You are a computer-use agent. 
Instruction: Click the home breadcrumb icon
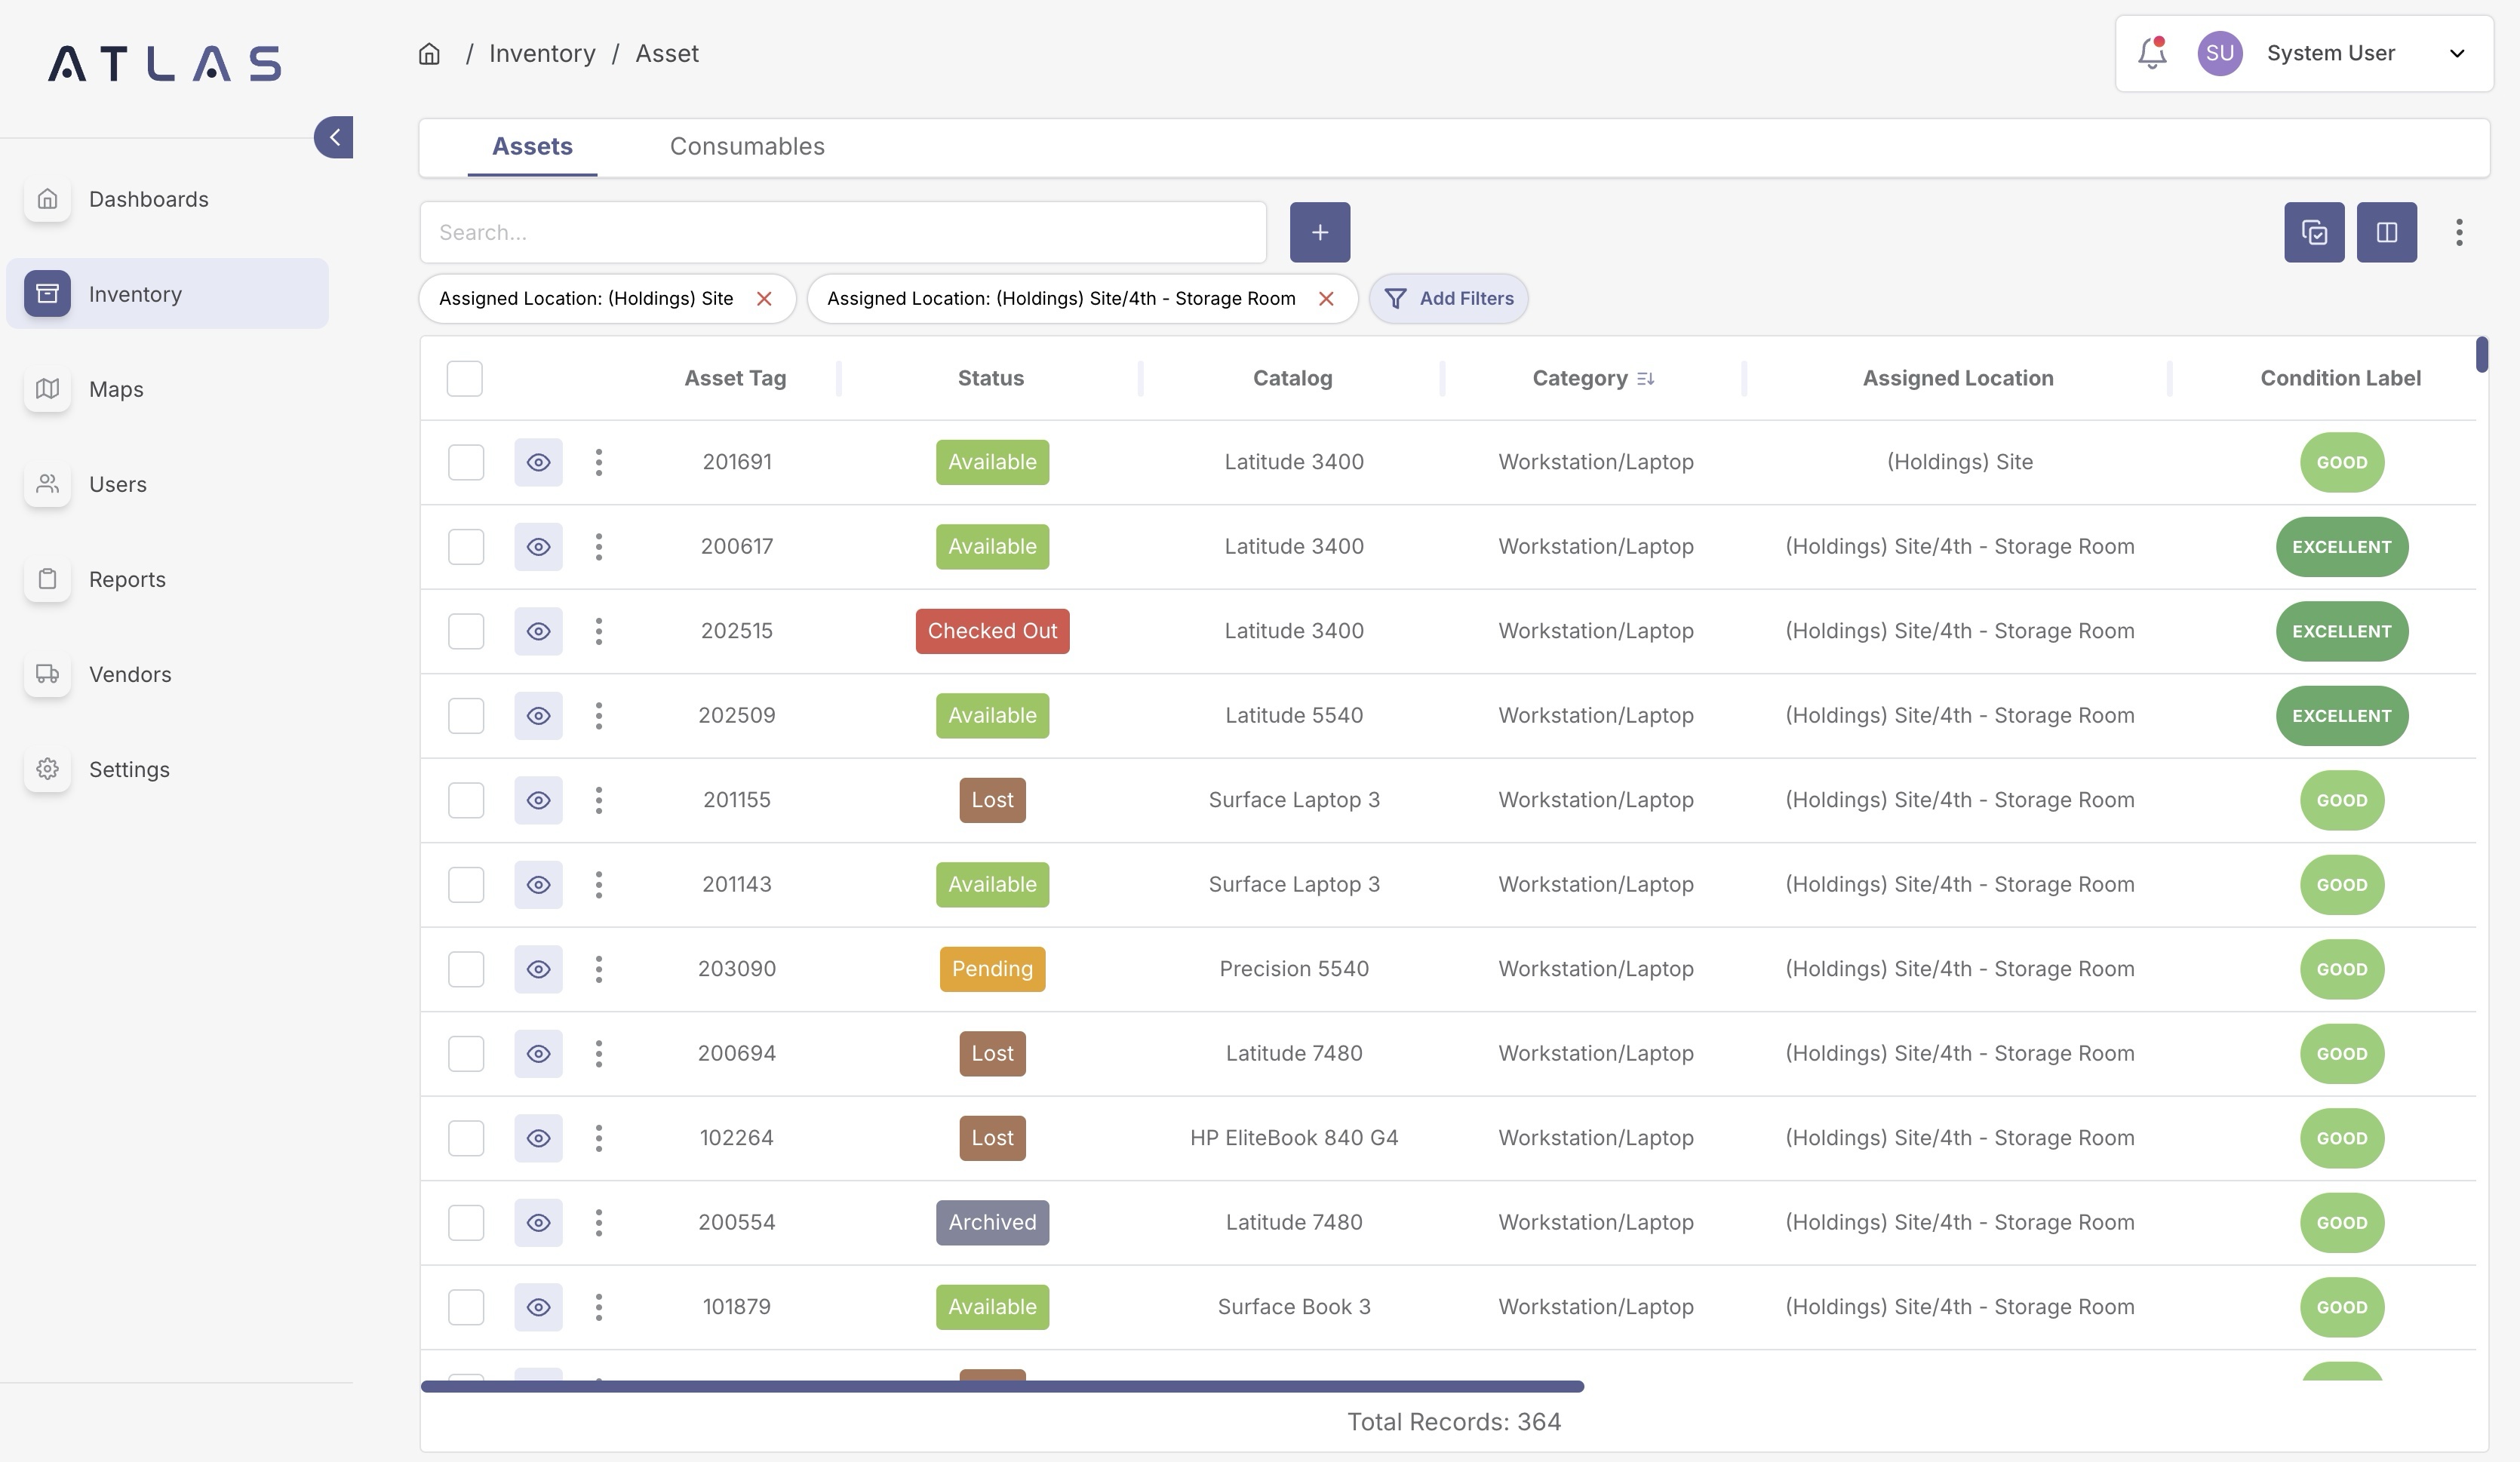point(429,54)
